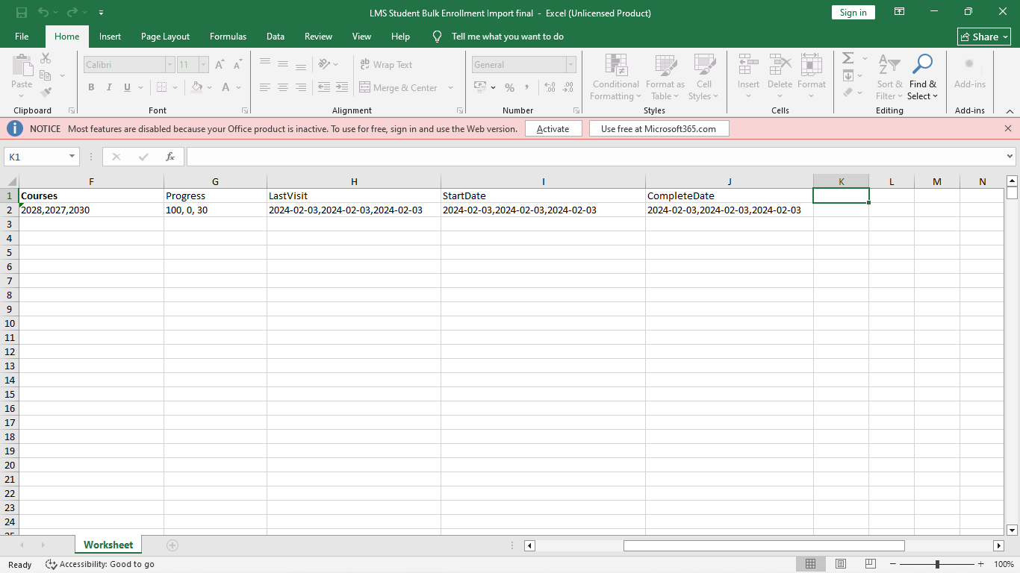Click the AutoSum sigma icon
Image resolution: width=1020 pixels, height=573 pixels.
(x=848, y=58)
